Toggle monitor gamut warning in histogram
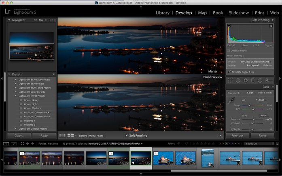 click(229, 26)
